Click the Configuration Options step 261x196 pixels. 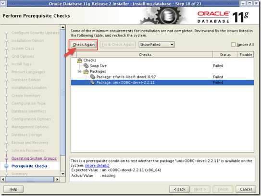(x=31, y=119)
